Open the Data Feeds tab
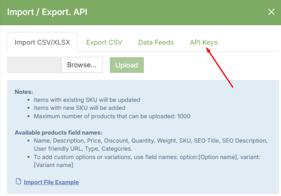Screen dimensions: 281x196 tap(156, 42)
